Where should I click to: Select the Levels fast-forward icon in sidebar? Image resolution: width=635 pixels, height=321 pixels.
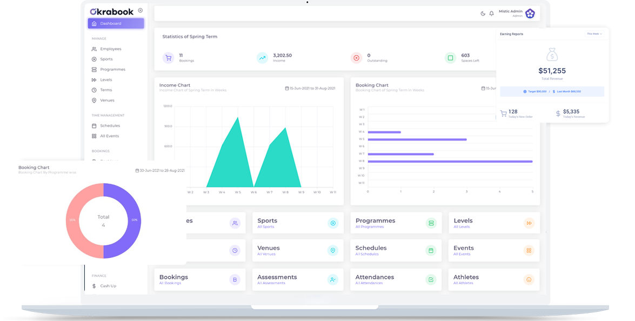tap(94, 79)
